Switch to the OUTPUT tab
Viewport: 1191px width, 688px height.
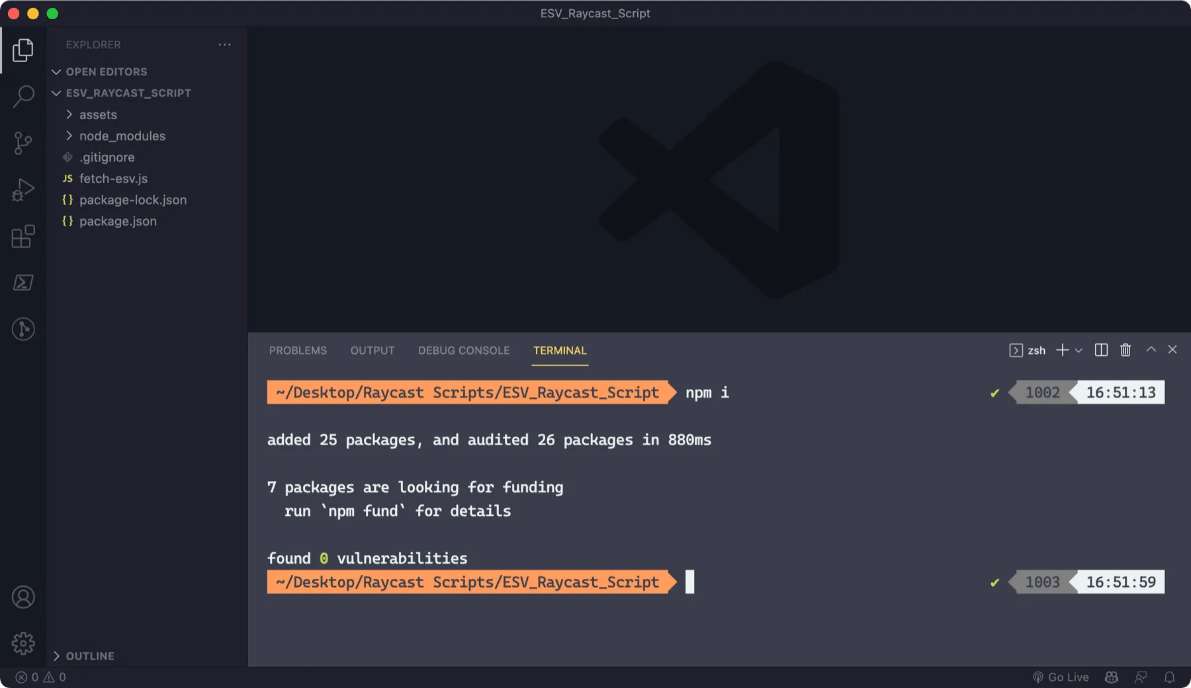pos(372,350)
